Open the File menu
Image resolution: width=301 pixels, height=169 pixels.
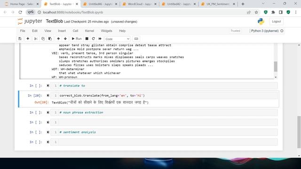(23, 31)
